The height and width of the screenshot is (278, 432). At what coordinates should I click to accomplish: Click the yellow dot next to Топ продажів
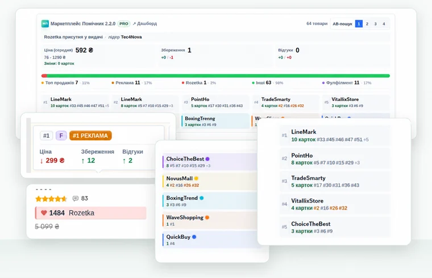pyautogui.click(x=43, y=83)
